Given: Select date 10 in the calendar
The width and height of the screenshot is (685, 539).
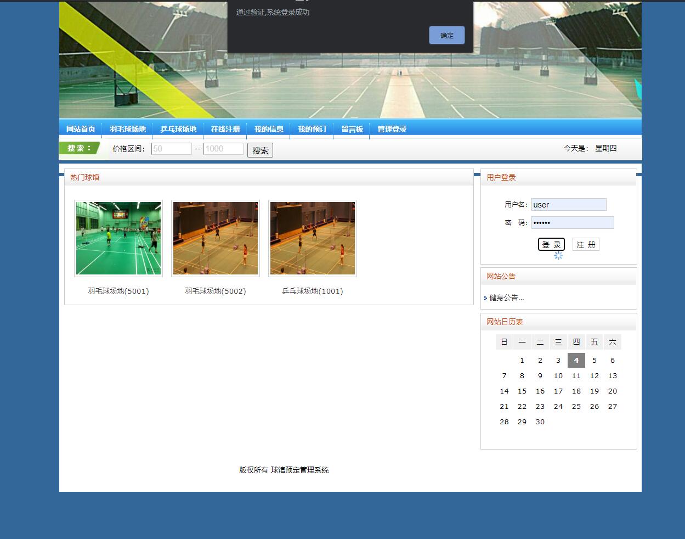Looking at the screenshot, I should [558, 376].
